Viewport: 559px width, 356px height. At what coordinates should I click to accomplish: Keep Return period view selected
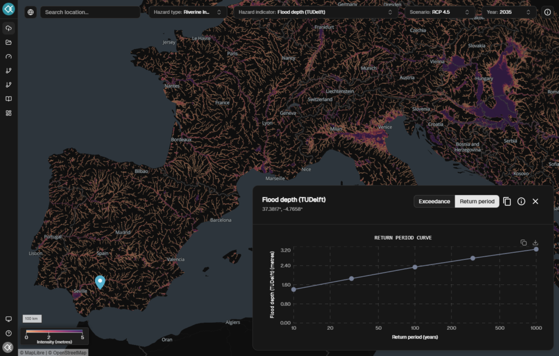(477, 201)
